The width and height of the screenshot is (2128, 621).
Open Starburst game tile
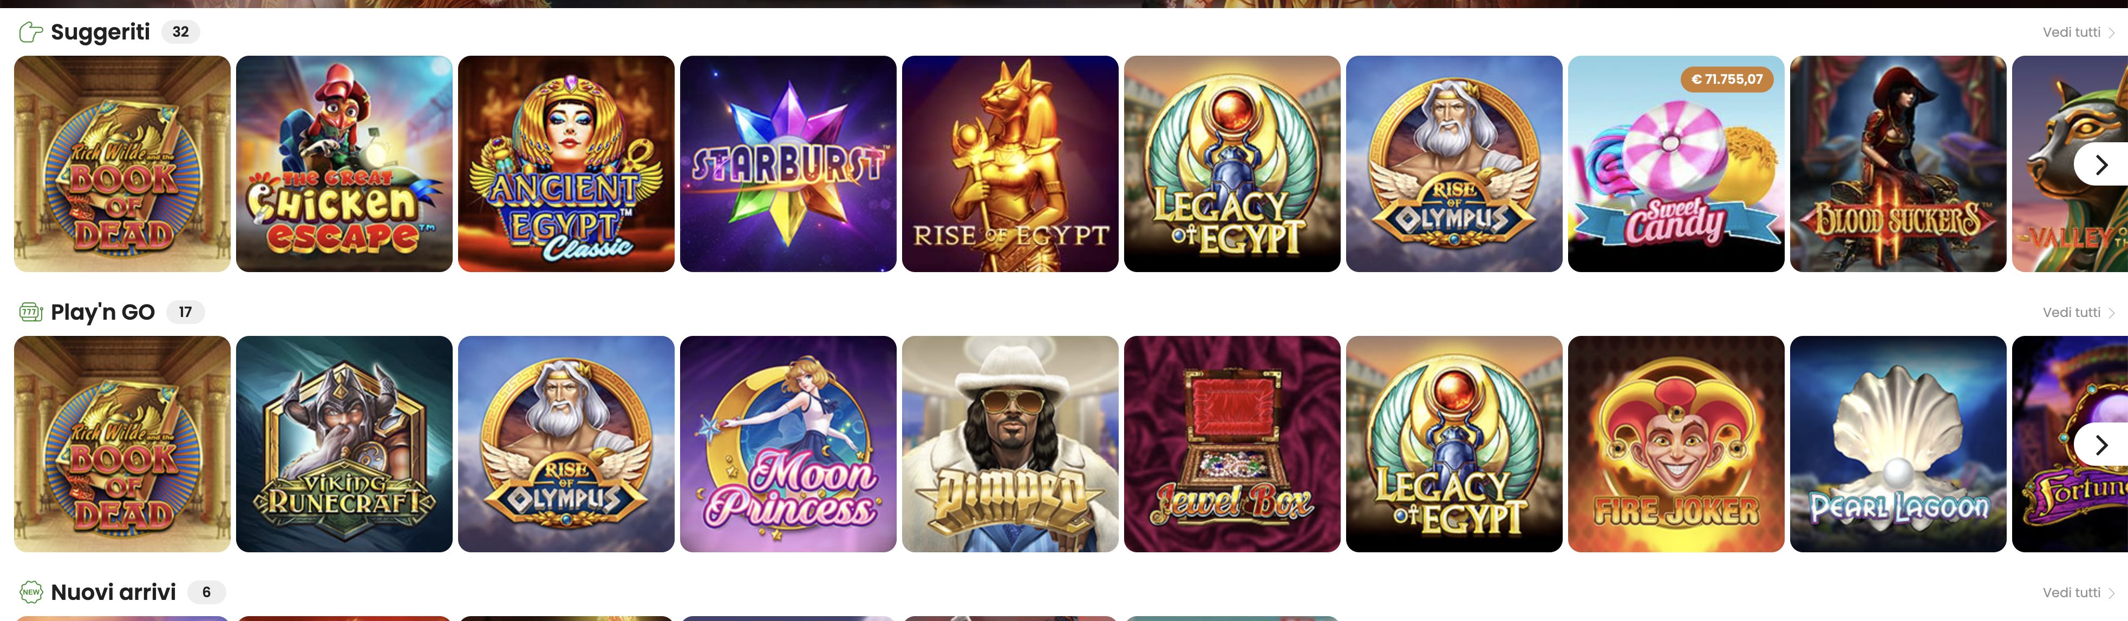click(788, 163)
